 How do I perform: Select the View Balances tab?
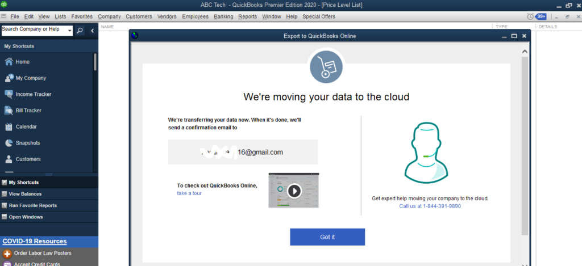49,194
